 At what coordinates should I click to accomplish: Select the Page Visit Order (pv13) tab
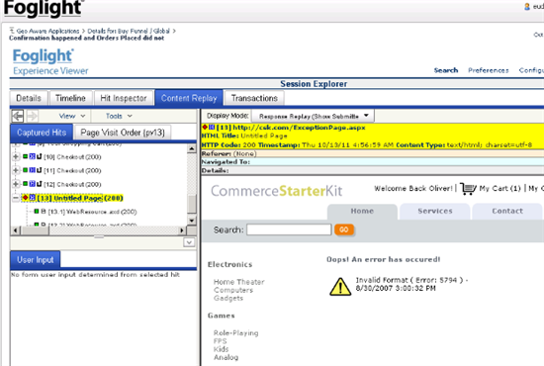(123, 133)
